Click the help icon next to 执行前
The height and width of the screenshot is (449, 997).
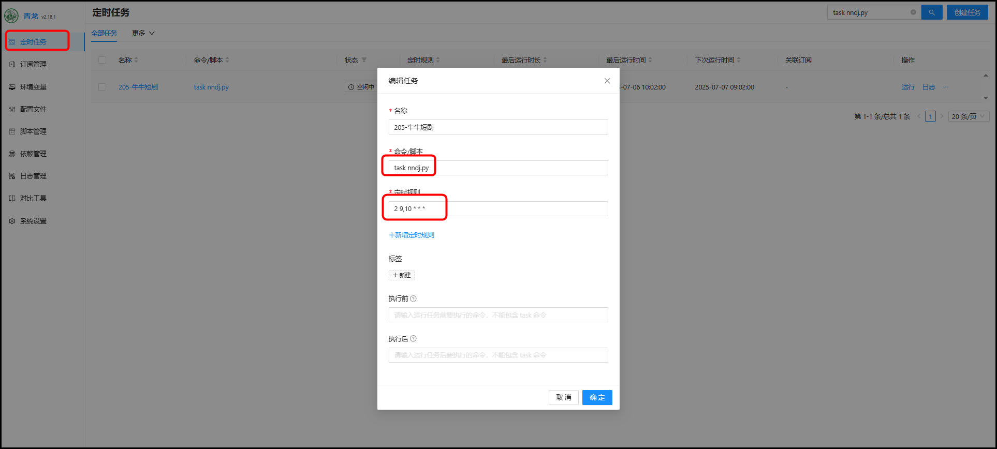pyautogui.click(x=413, y=298)
